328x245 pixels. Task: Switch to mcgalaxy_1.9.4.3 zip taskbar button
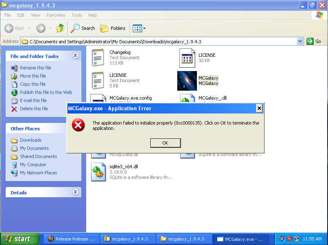[x=127, y=239]
